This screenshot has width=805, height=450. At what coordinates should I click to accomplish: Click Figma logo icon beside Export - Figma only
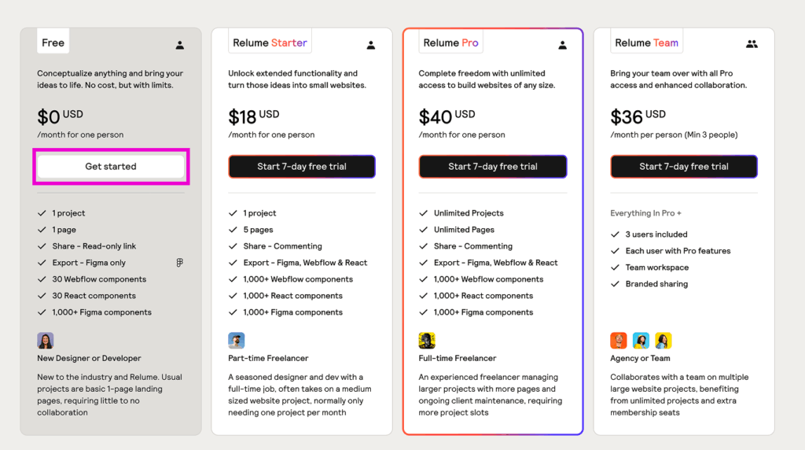point(180,263)
